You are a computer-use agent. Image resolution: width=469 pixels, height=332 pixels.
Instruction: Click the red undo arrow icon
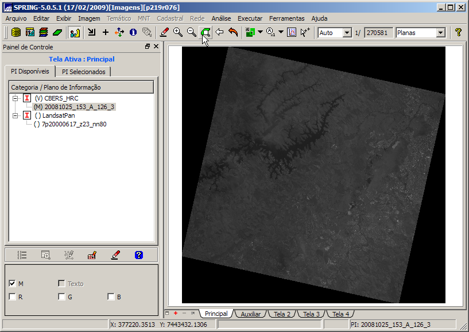(x=233, y=33)
